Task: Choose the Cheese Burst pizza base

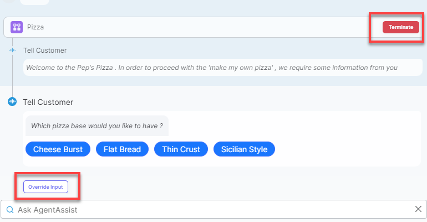Action: tap(58, 149)
